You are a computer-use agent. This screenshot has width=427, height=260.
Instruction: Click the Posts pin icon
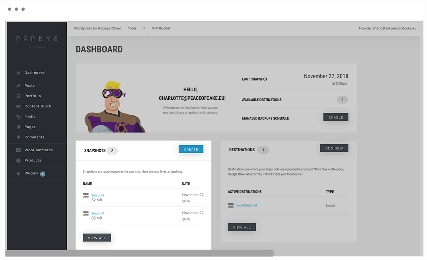tap(19, 86)
